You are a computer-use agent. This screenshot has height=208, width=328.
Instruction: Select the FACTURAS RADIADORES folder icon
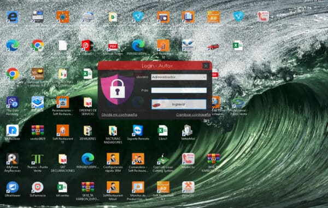[x=113, y=134]
